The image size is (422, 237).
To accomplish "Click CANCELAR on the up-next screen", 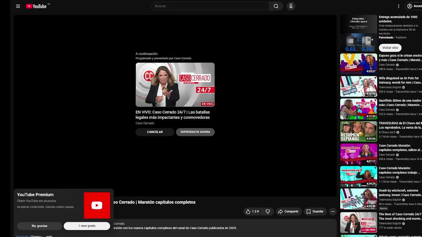I will click(155, 132).
